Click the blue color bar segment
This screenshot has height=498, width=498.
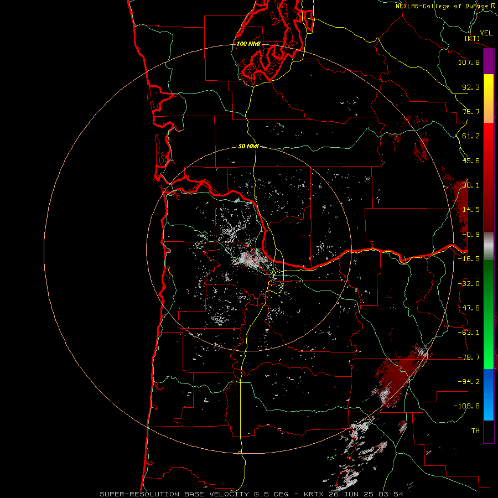coord(489,395)
